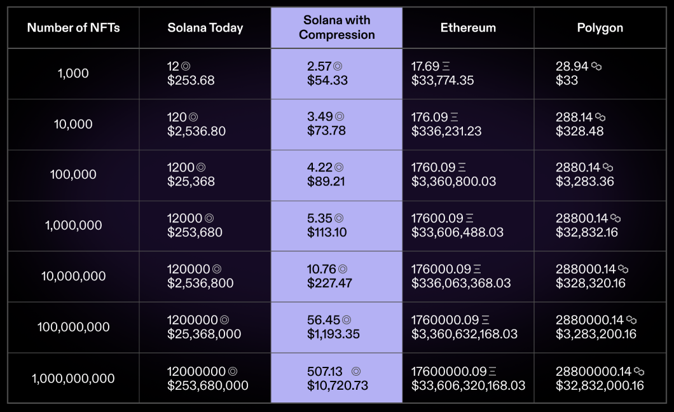Click the $253.68 Solana Today cost
The image size is (674, 412).
point(191,80)
